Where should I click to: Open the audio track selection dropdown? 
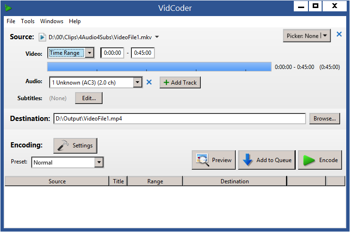[96, 82]
